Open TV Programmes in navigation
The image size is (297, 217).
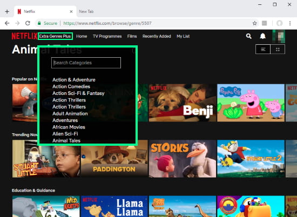coord(107,36)
